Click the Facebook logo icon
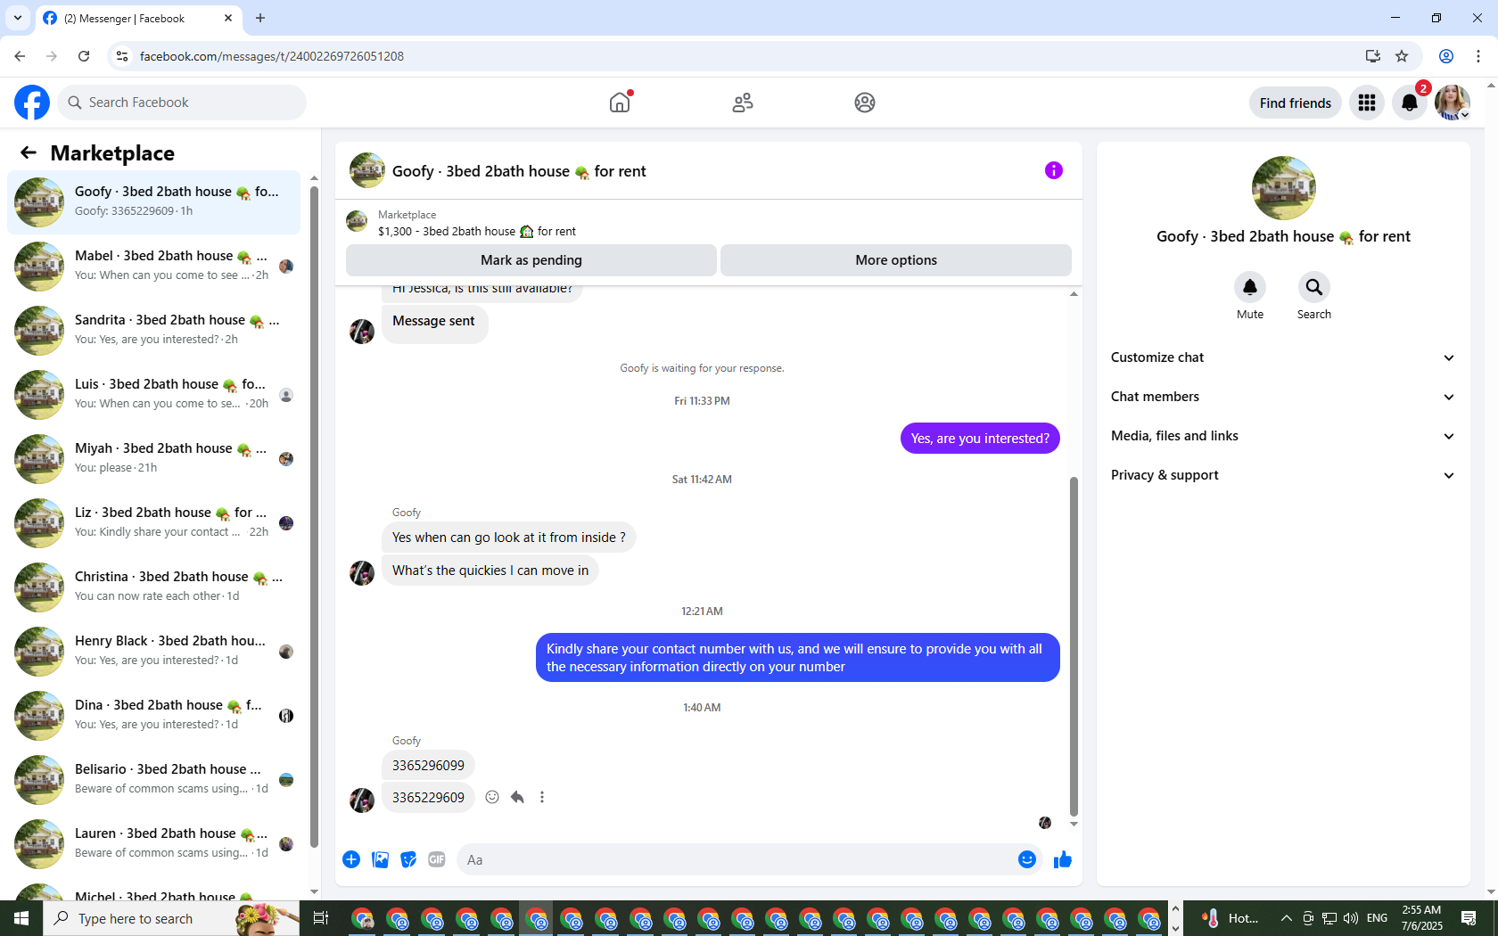Viewport: 1498px width, 936px height. [32, 103]
